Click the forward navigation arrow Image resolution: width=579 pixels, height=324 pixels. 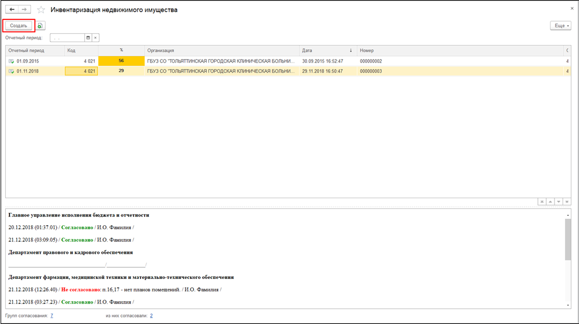24,10
